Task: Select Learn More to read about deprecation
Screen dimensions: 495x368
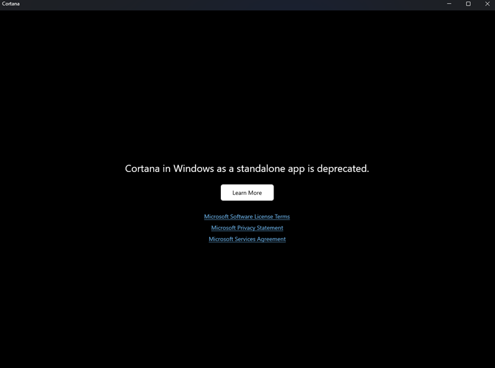Action: tap(247, 192)
